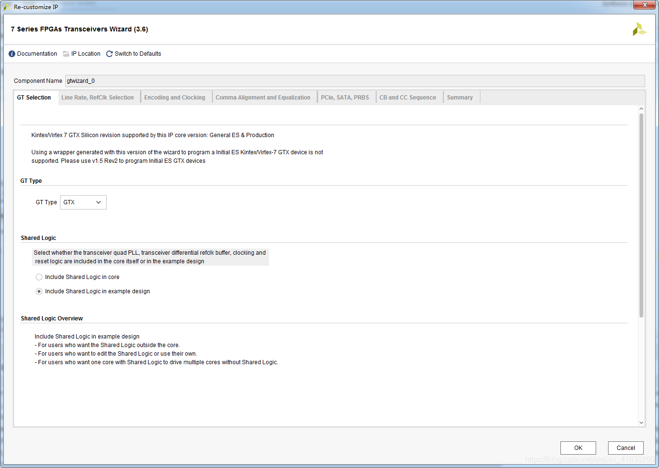
Task: Select Include Shared Logic in core
Action: (39, 277)
